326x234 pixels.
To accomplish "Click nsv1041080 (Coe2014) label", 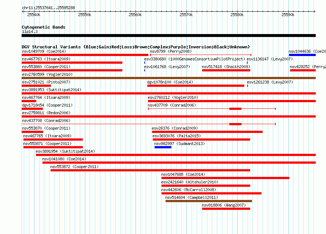I will coord(64,159).
